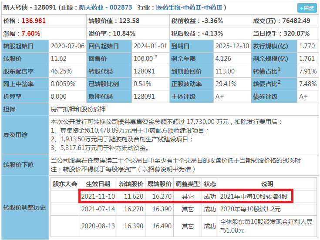Viewport: 320px width, 240px height.
Task: Click the 募资用途 row label
Action: [25, 135]
